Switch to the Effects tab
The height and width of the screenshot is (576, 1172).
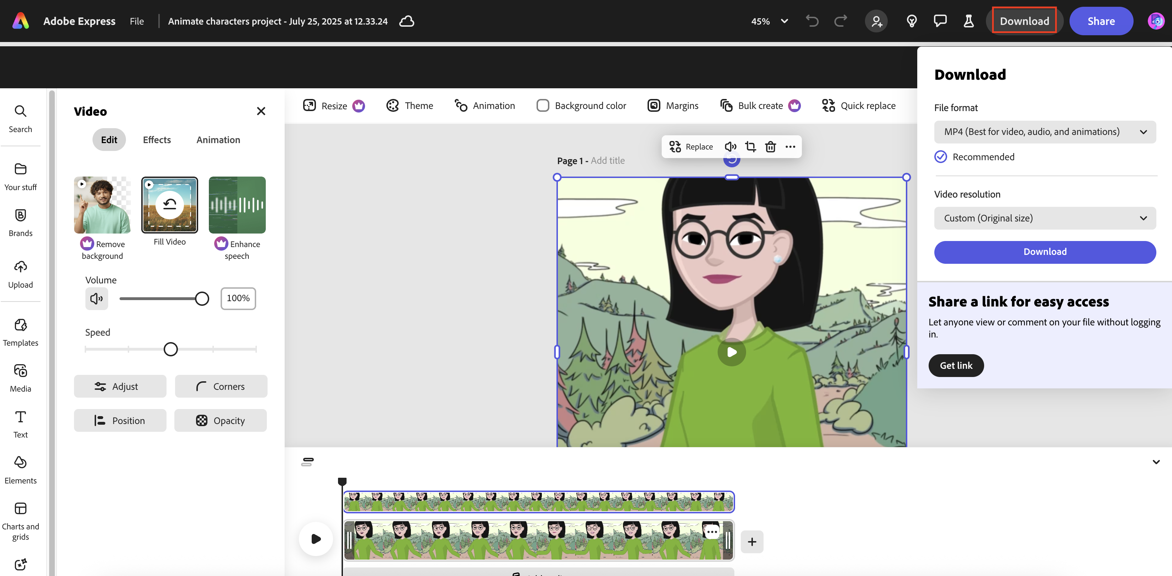pos(157,140)
